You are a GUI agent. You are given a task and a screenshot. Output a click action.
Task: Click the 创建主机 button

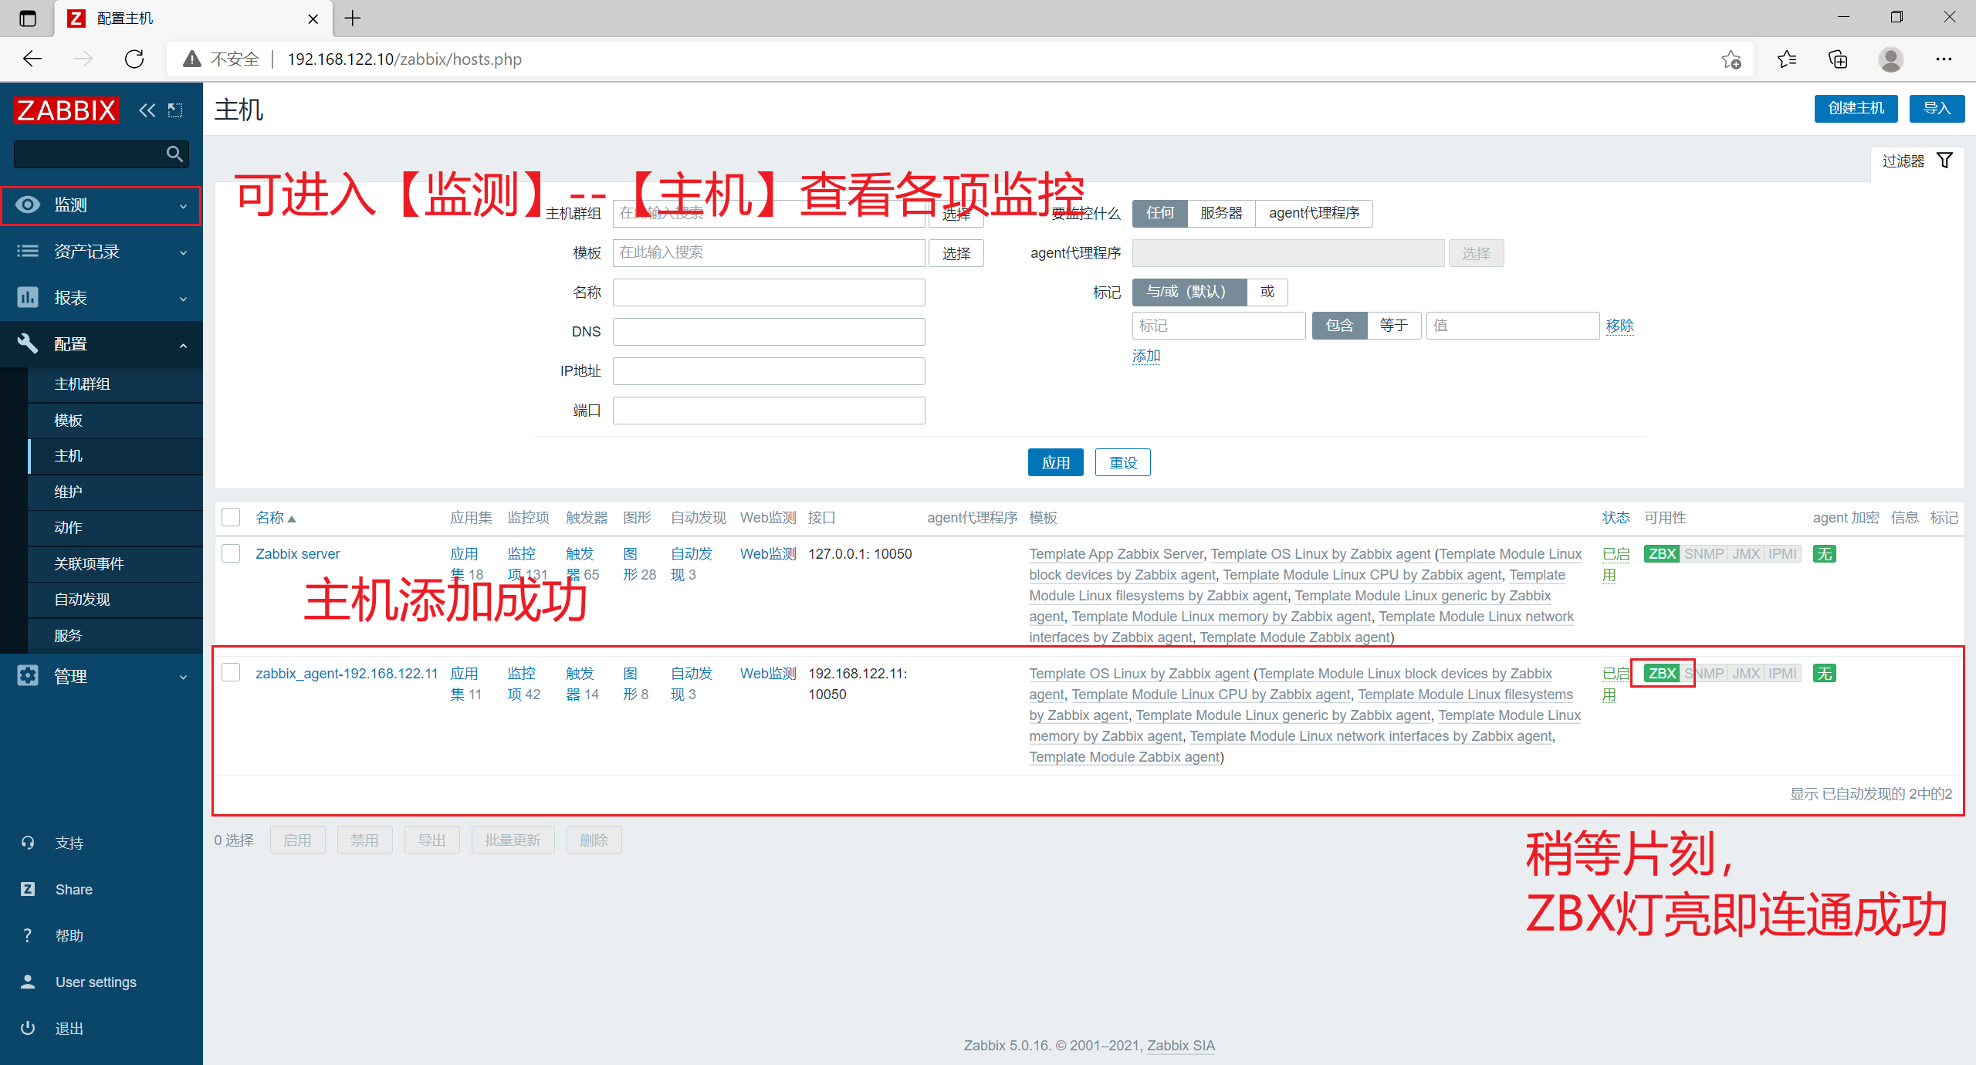point(1856,108)
